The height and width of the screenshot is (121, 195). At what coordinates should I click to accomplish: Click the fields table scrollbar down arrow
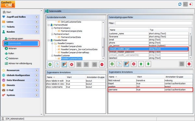pyautogui.click(x=190, y=58)
